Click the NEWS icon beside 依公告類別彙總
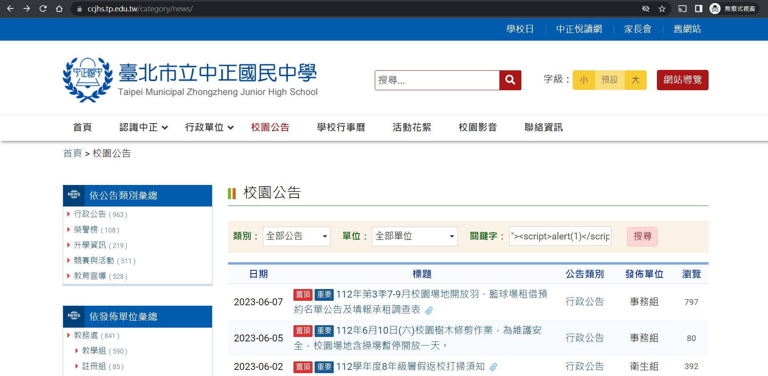Viewport: 768px width, 376px height. click(74, 195)
